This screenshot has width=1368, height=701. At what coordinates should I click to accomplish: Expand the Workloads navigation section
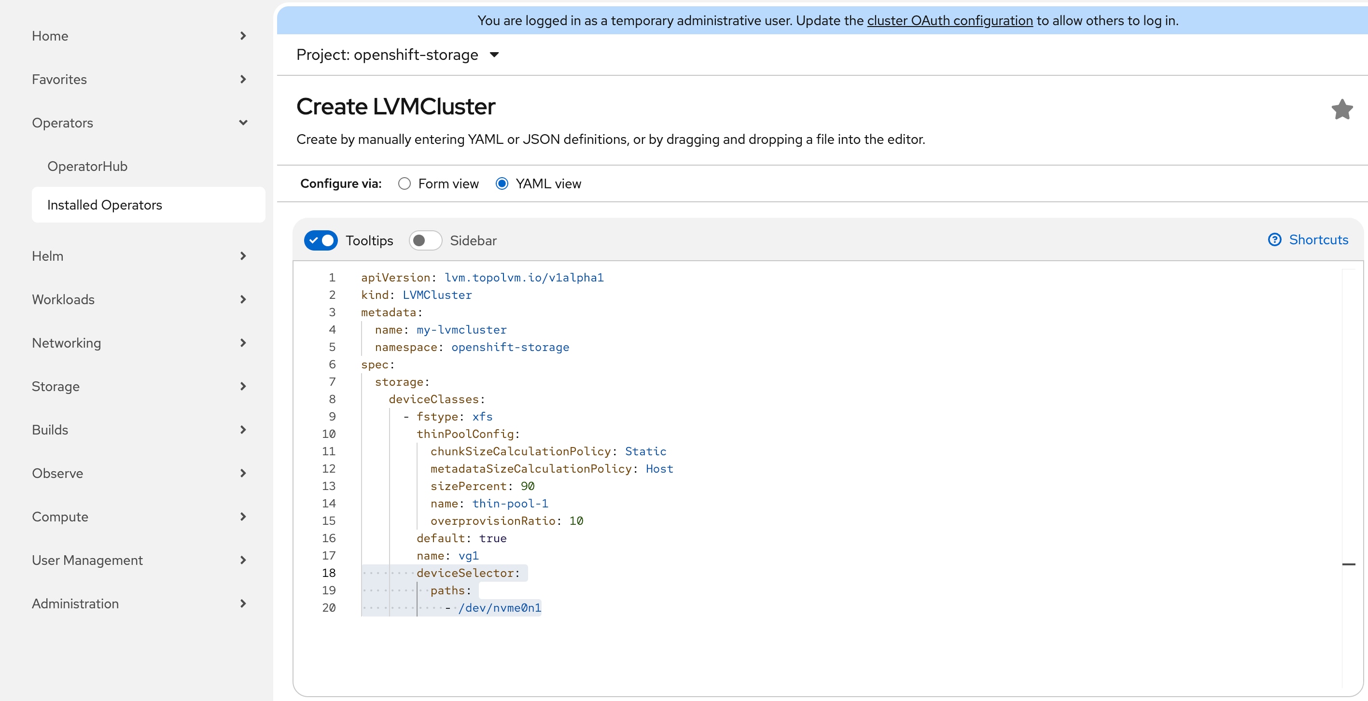(140, 300)
